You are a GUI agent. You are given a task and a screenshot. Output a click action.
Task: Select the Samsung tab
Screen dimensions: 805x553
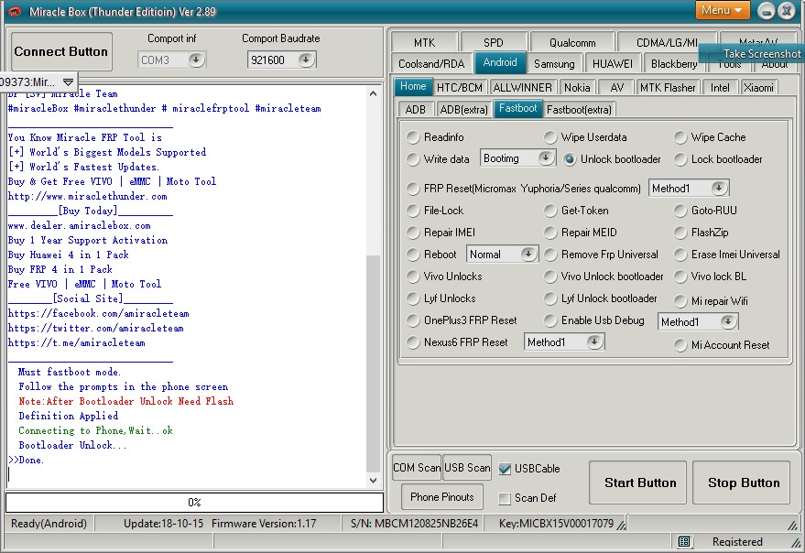point(554,64)
